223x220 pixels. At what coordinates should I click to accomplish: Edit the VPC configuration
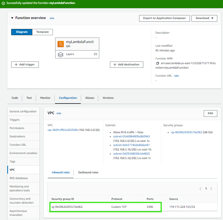point(210,113)
